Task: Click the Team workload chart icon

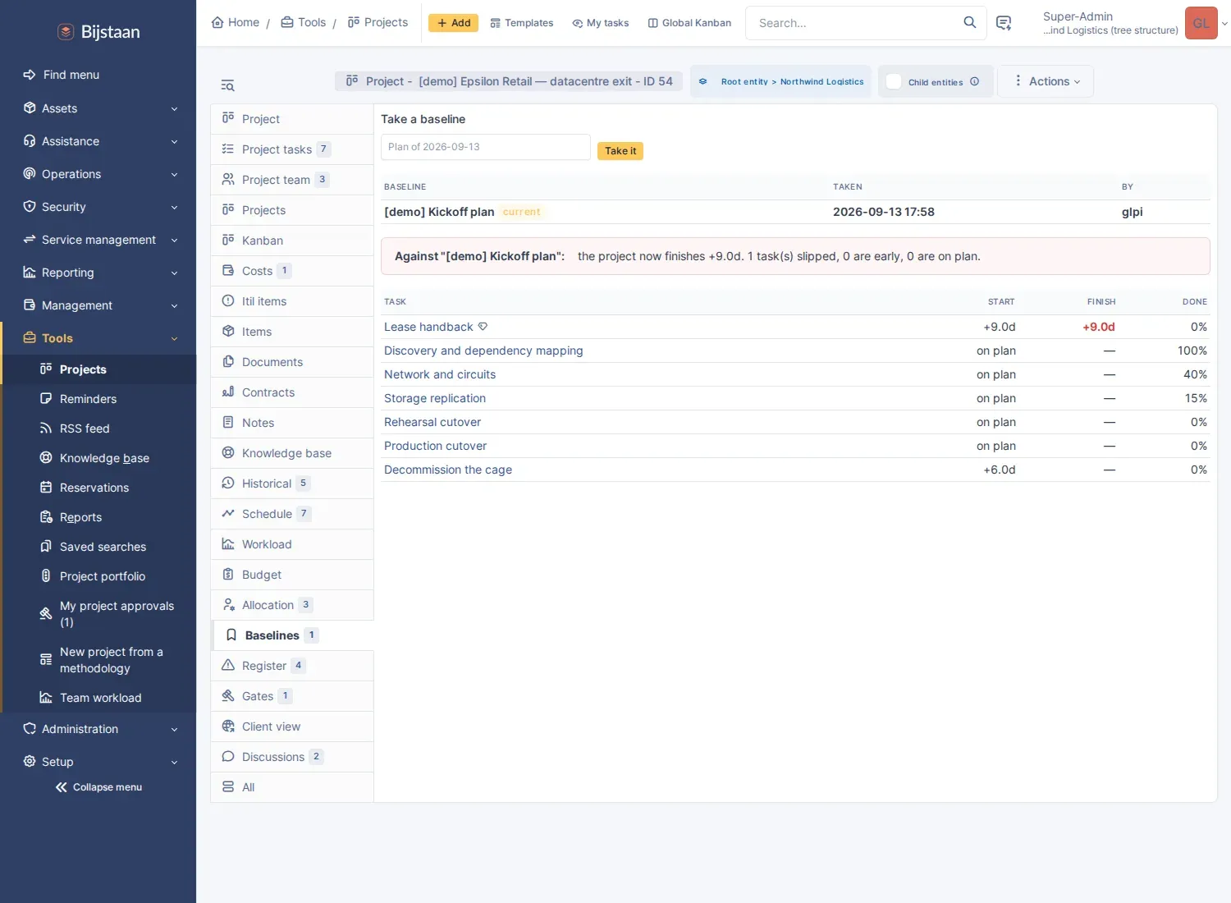Action: (x=46, y=698)
